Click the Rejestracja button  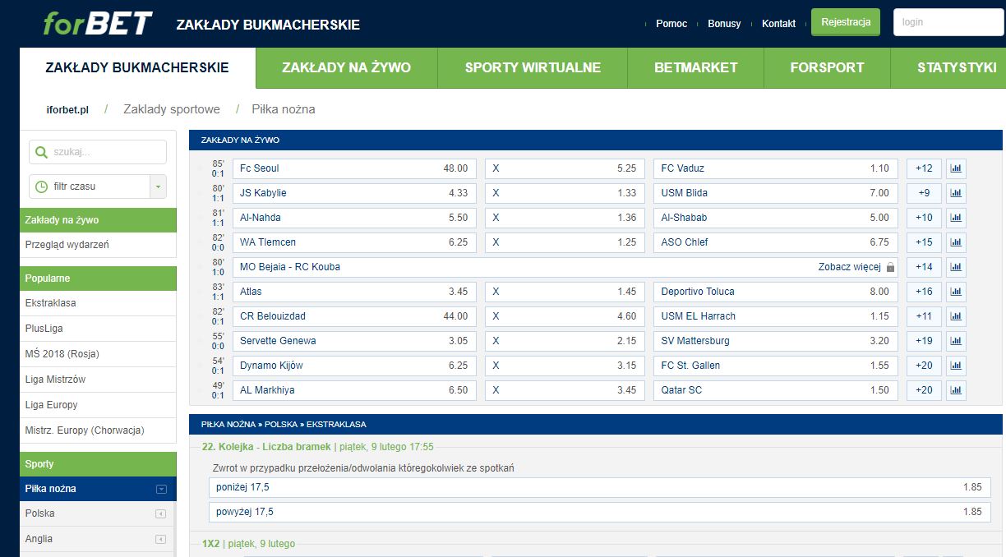click(846, 22)
